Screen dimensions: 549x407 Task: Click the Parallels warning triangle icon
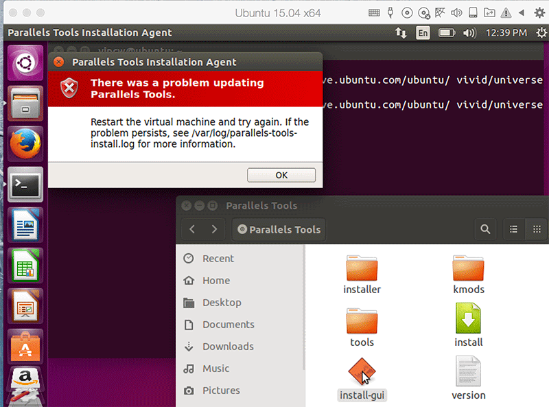506,13
